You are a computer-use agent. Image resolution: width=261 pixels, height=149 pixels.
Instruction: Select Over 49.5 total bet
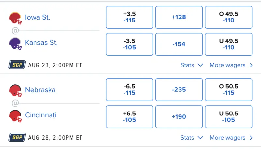click(228, 17)
